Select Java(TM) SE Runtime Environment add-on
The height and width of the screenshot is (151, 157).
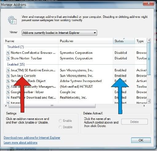[33, 70]
